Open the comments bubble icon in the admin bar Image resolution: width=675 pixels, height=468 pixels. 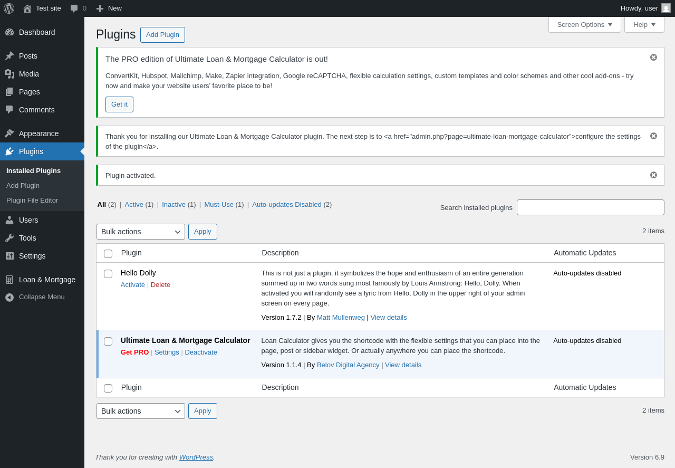[74, 8]
